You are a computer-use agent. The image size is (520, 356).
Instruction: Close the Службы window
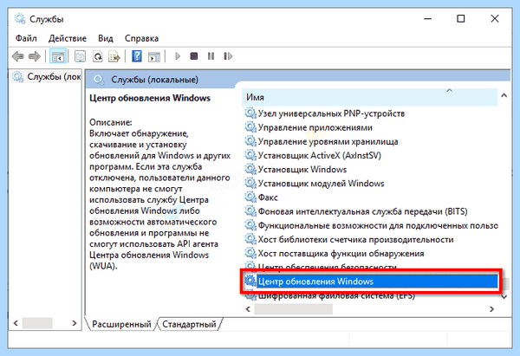point(495,18)
